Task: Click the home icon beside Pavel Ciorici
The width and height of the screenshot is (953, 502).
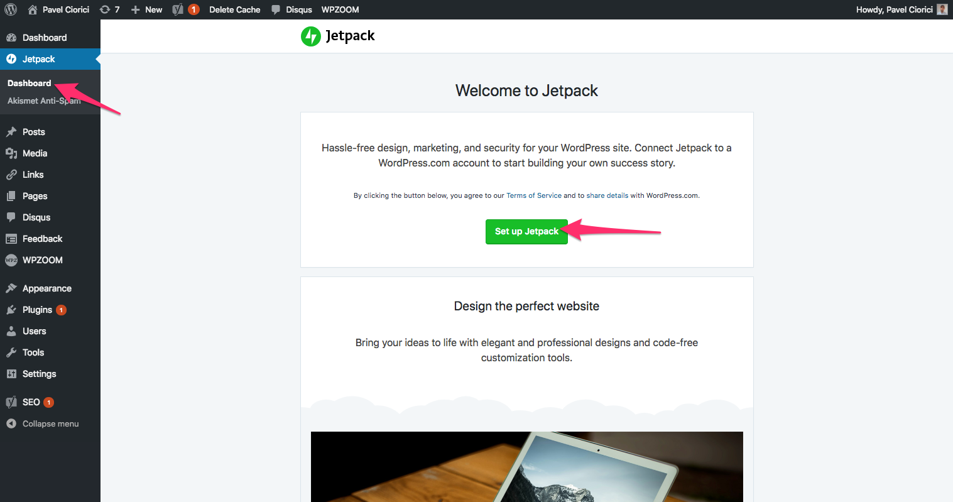Action: tap(33, 9)
